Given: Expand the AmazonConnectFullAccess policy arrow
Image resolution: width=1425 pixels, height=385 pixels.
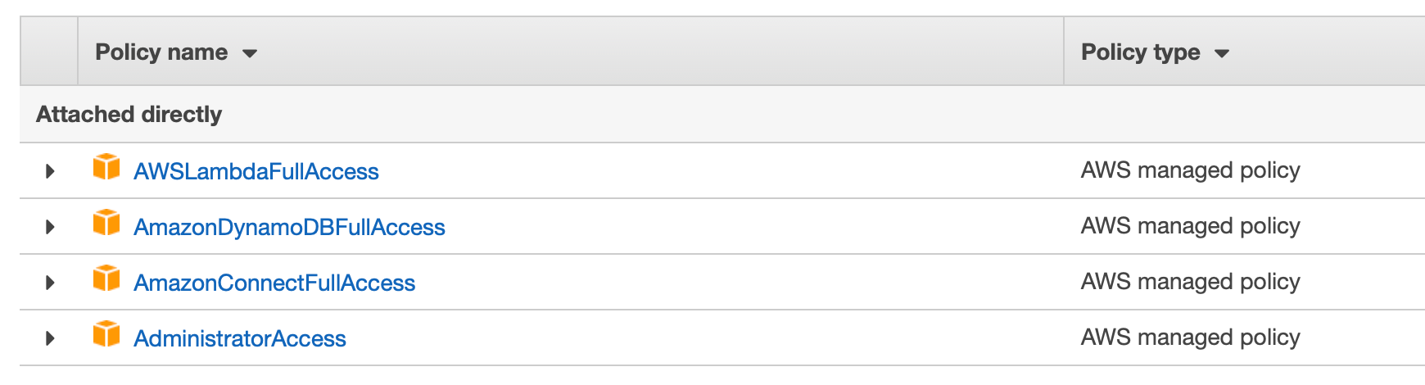Looking at the screenshot, I should [x=50, y=283].
